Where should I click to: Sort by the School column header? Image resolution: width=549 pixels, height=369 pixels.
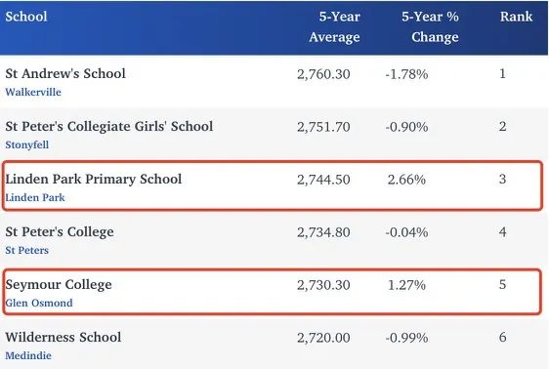[26, 17]
